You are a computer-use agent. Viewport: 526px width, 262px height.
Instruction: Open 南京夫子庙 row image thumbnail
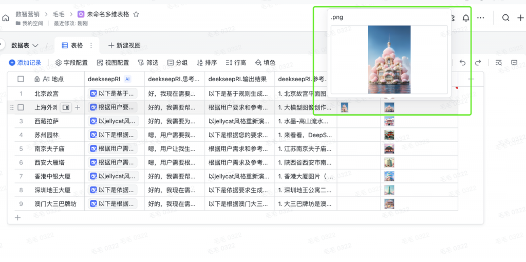[389, 148]
